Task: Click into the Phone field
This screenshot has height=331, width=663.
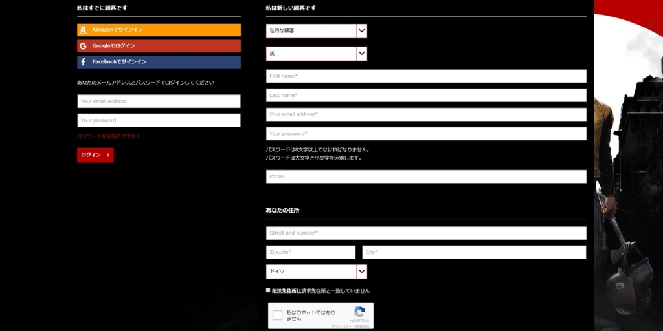Action: pyautogui.click(x=426, y=176)
